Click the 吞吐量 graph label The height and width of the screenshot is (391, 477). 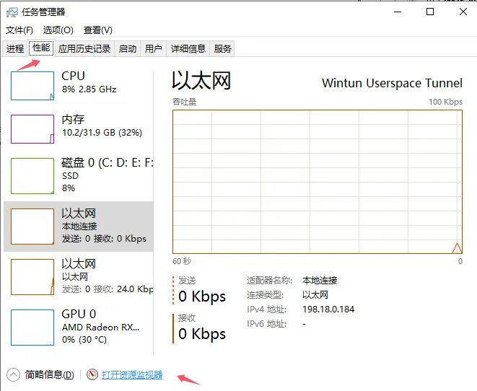(184, 102)
